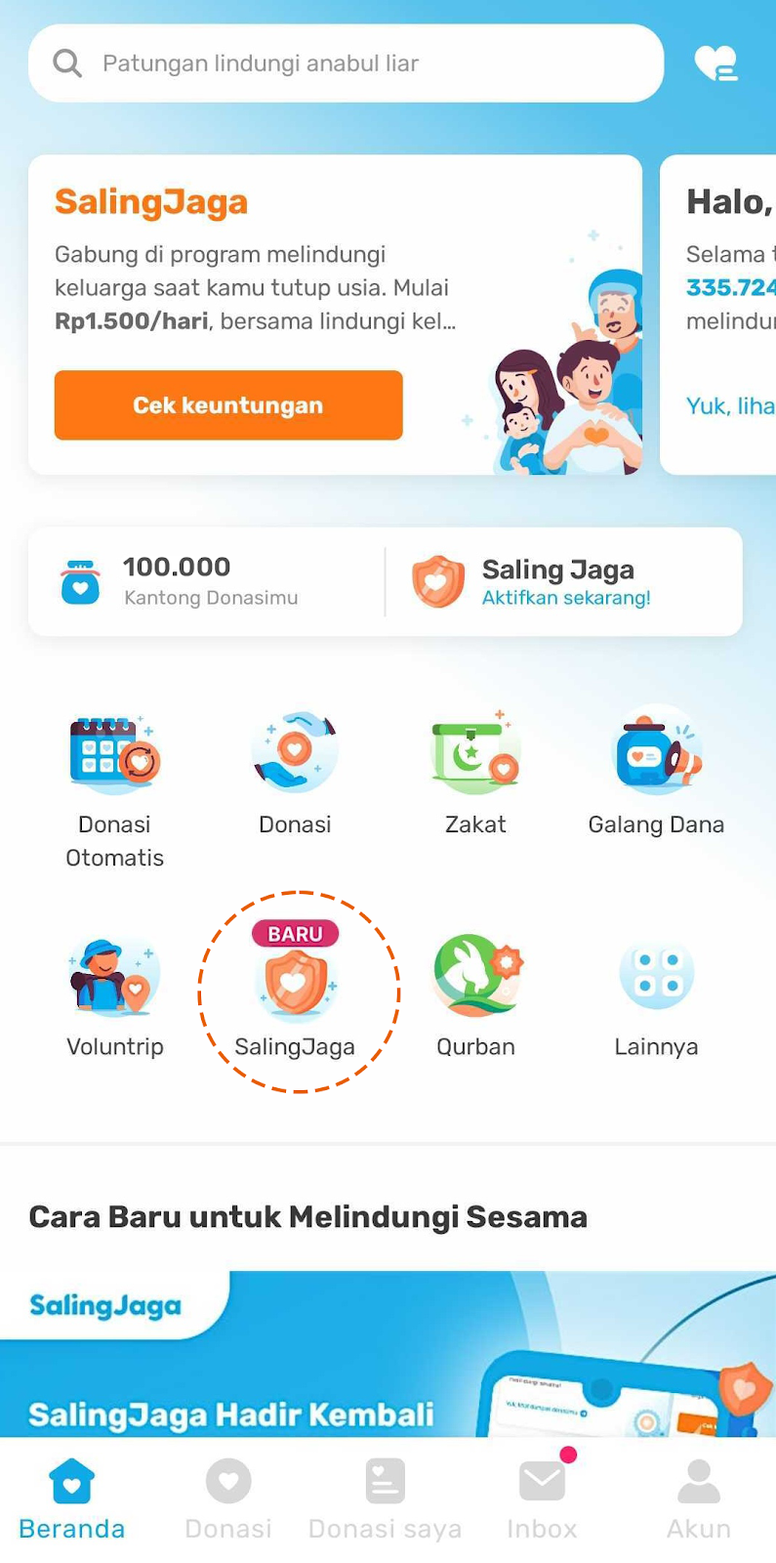Go to the Akun tab

(x=699, y=1500)
